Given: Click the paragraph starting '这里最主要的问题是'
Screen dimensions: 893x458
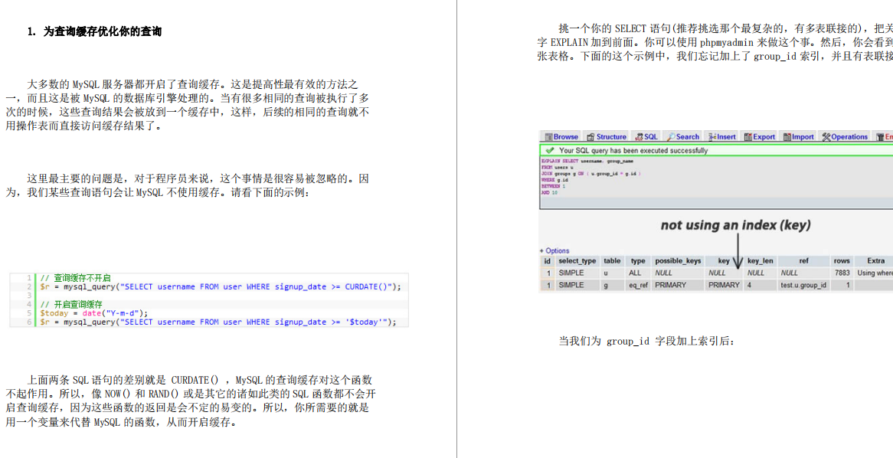Looking at the screenshot, I should [187, 185].
